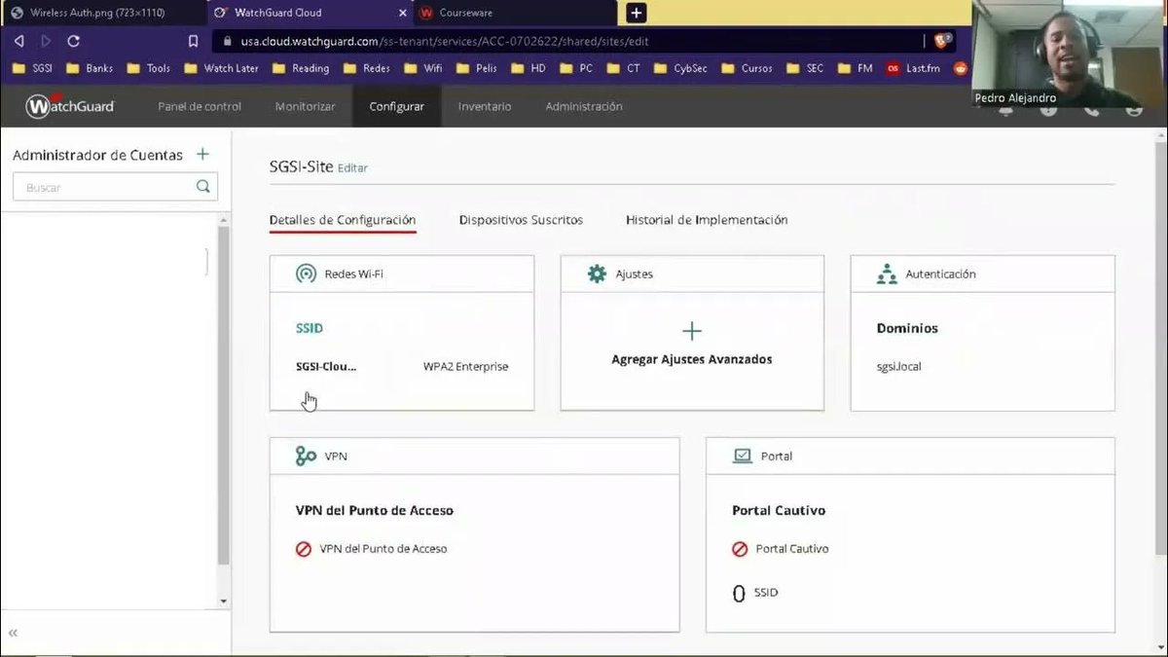Image resolution: width=1168 pixels, height=657 pixels.
Task: Click the Redes Wi-Fi icon
Action: click(x=306, y=274)
